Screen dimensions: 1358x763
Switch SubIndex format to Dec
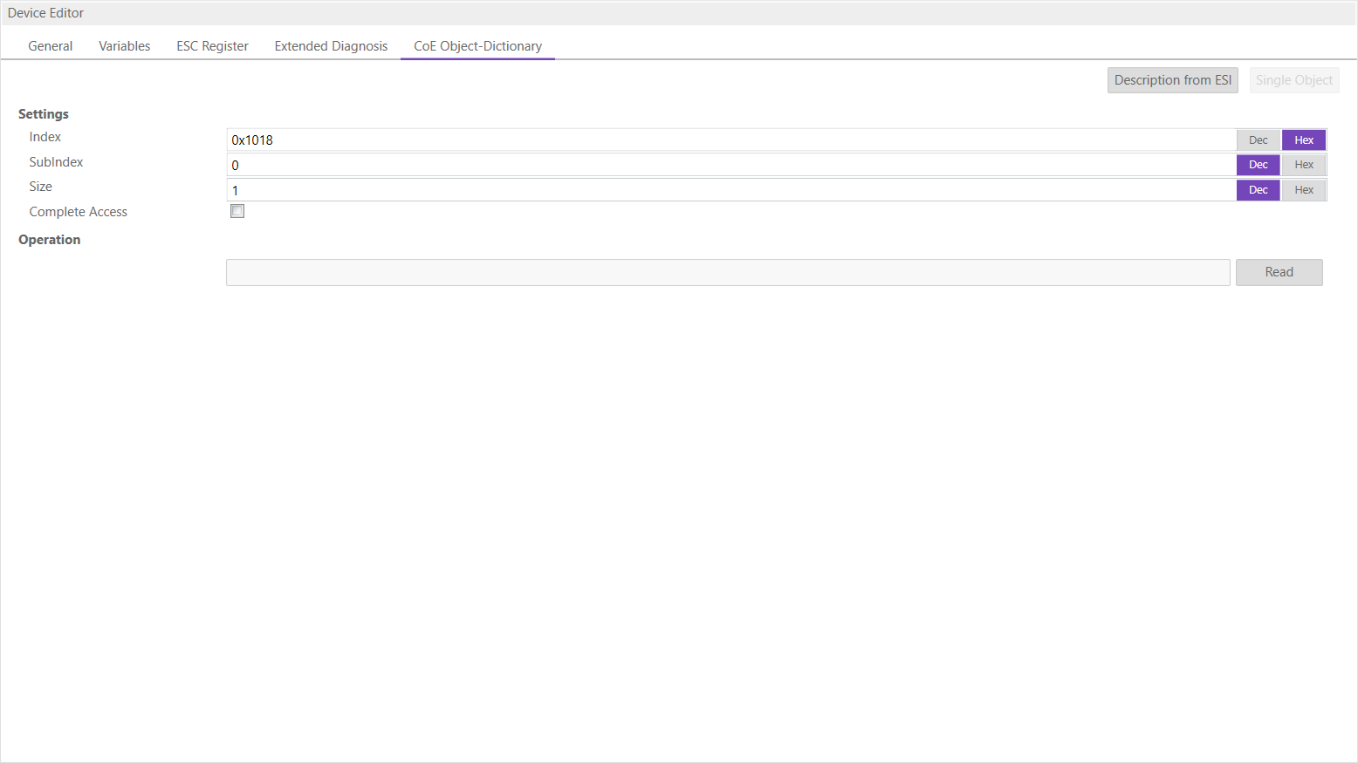pyautogui.click(x=1258, y=165)
